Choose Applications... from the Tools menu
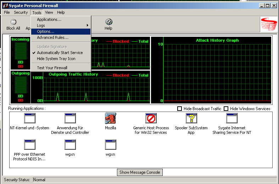 coord(61,19)
